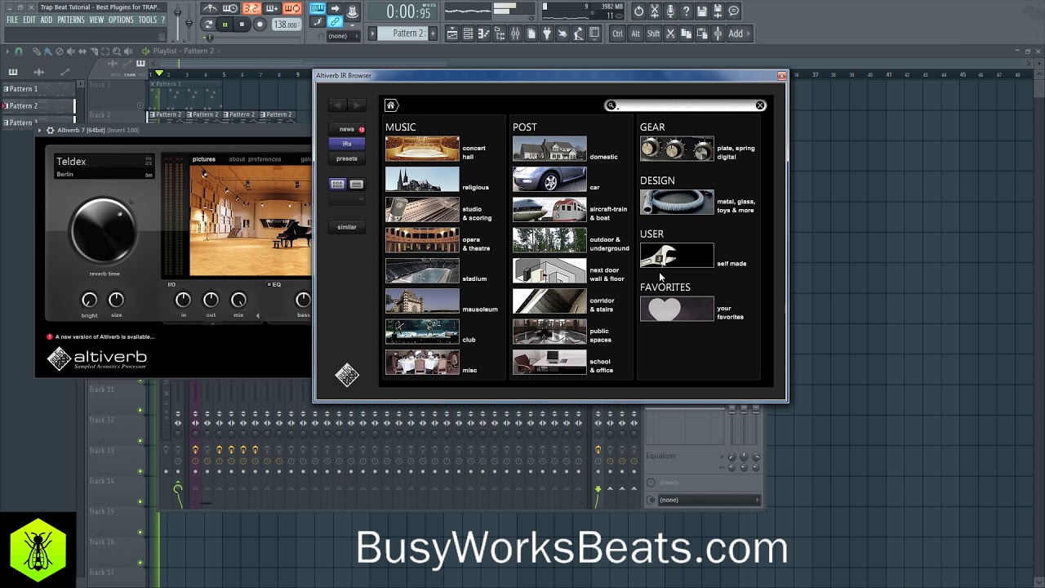Switch to Altiverb pictures tab
Screen dimensions: 1045x588
click(204, 159)
